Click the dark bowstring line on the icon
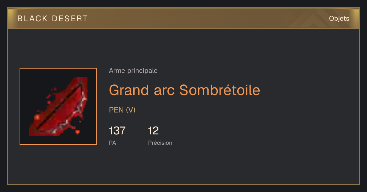Screen dimensions: 367x192 (x=60, y=107)
